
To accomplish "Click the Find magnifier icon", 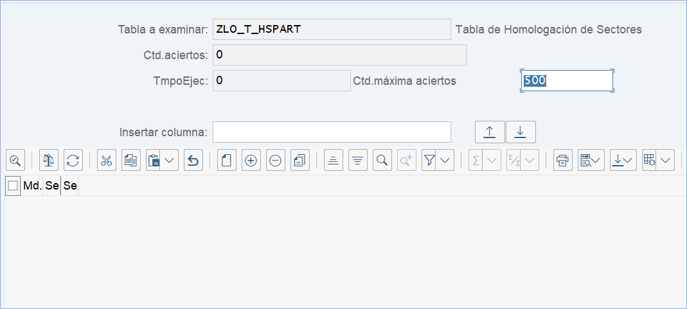I will (382, 160).
